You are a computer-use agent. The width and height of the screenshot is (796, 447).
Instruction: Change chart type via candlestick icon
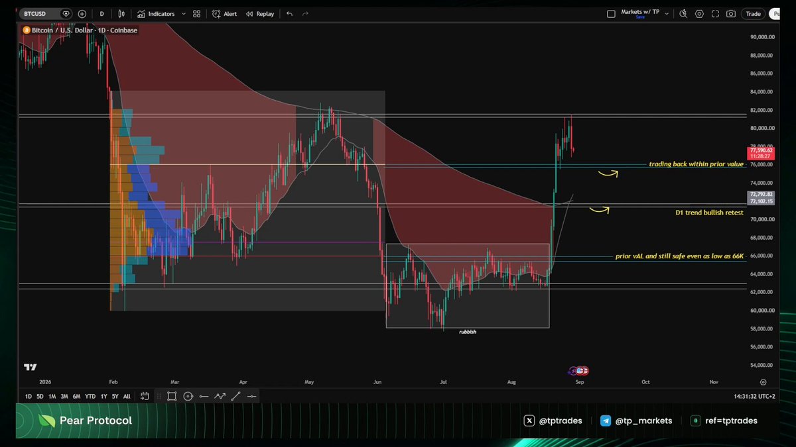(x=121, y=13)
